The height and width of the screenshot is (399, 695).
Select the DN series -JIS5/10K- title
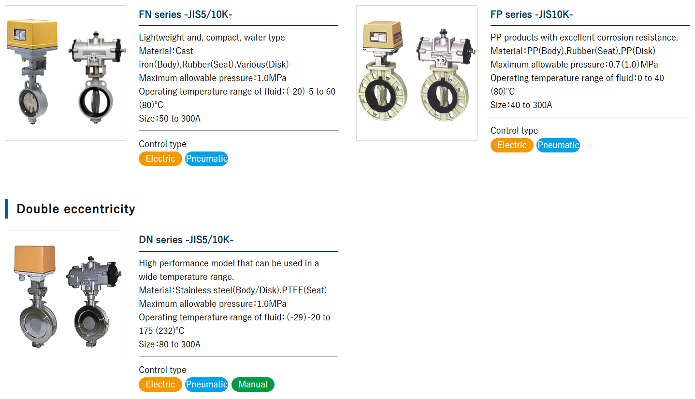[x=186, y=240]
